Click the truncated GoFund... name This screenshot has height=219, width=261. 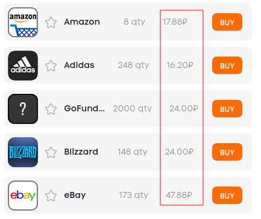[84, 108]
